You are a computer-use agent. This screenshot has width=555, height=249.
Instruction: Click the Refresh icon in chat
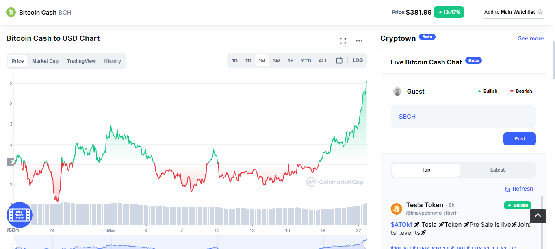click(x=507, y=189)
